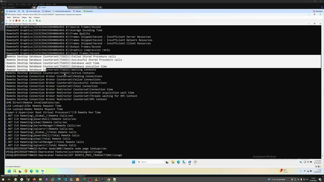Click the Disconnect button
Image resolution: width=324 pixels, height=182 pixels.
317,11
